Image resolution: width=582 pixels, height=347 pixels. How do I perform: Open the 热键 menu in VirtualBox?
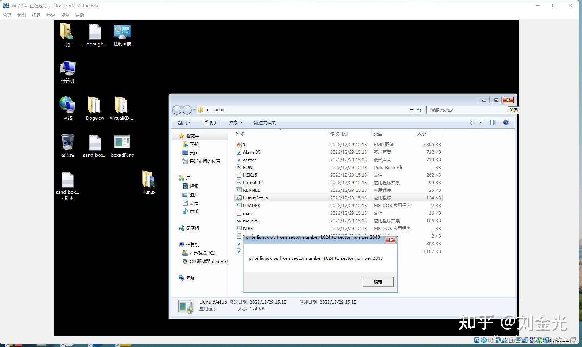click(x=51, y=15)
